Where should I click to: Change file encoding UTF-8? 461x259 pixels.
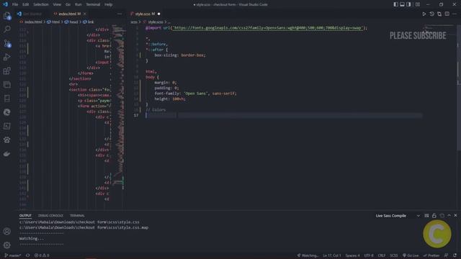tap(369, 255)
